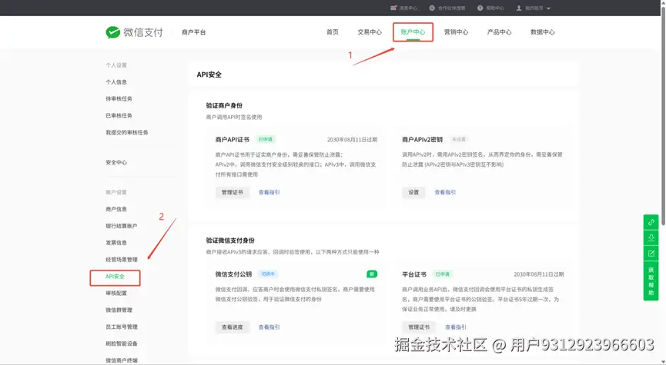Click 管理证书 under 商户API证书
The width and height of the screenshot is (666, 365).
(x=233, y=192)
